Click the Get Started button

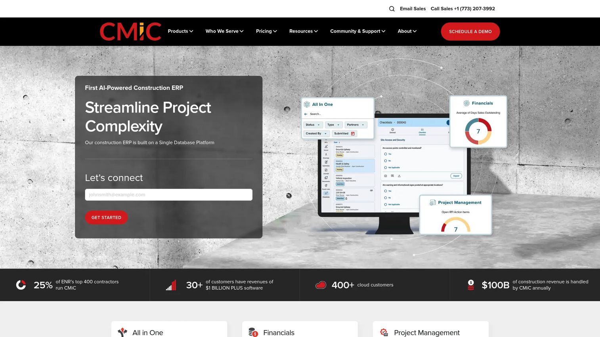(x=106, y=217)
